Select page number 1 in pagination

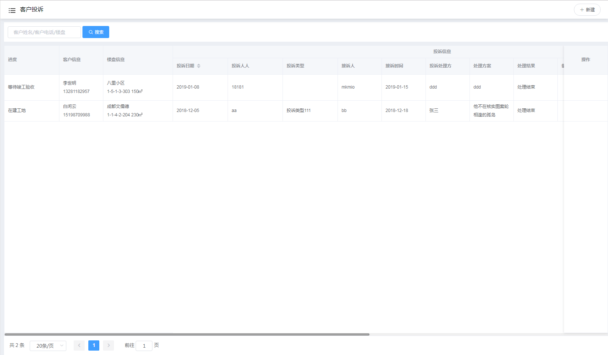(x=94, y=345)
